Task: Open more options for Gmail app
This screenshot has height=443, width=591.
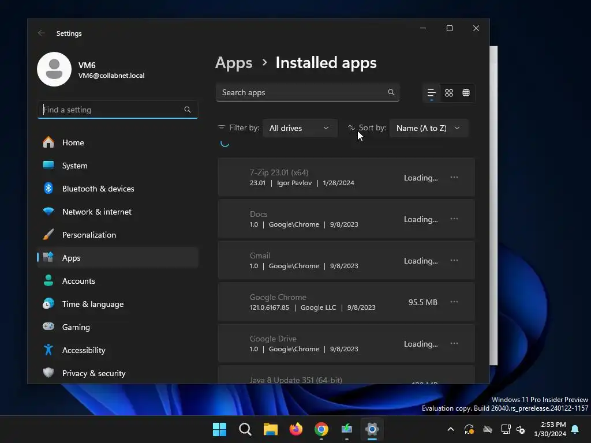Action: pos(454,260)
